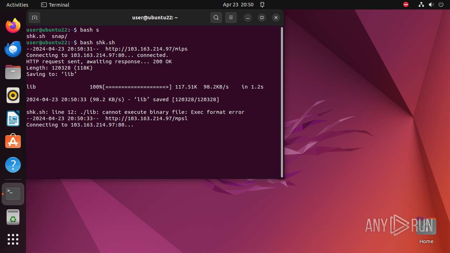Click the terminal title 'user@ubuntu22: ~'
Viewport: 450px width, 253px height.
155,18
